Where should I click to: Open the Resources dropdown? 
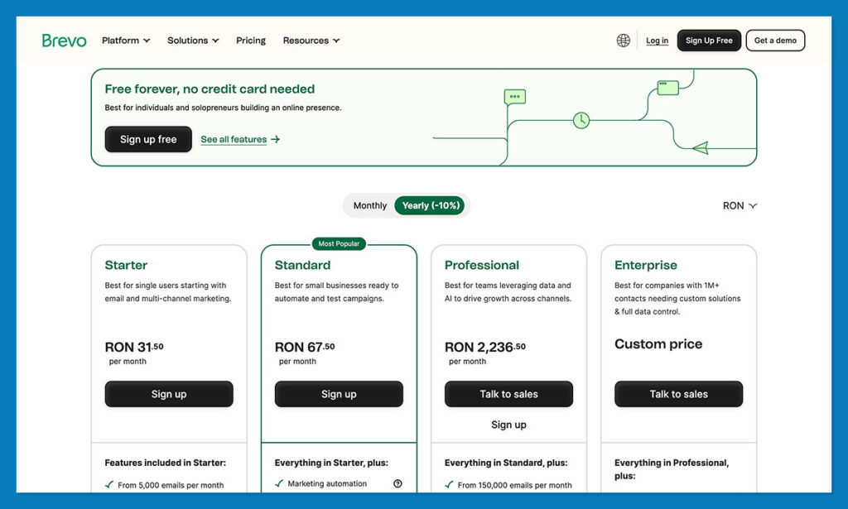(311, 40)
